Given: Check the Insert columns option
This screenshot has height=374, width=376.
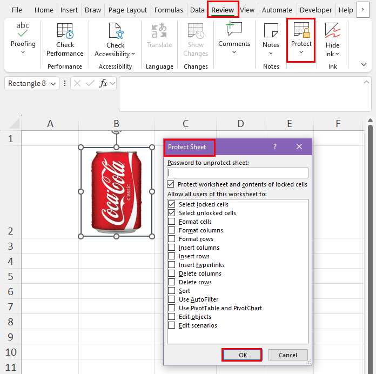Looking at the screenshot, I should tap(171, 248).
